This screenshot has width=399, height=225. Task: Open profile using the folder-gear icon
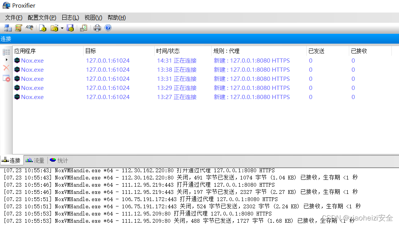54,28
